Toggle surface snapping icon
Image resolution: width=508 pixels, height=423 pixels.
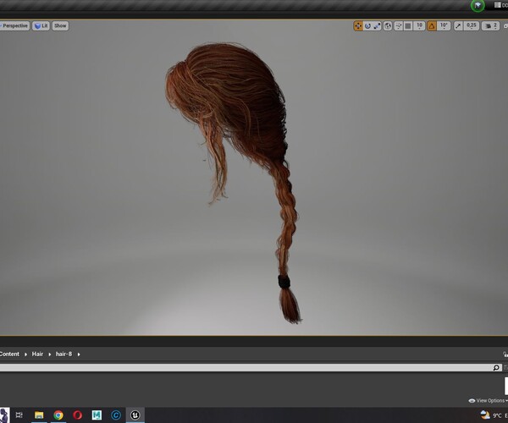399,25
